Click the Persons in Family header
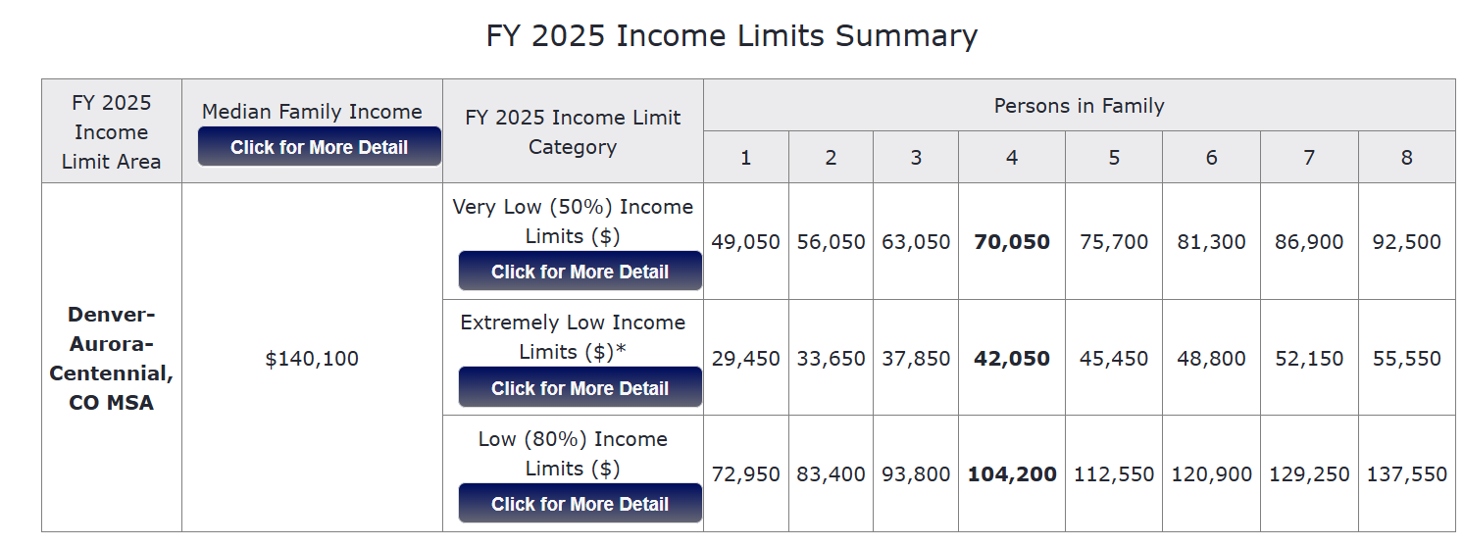The width and height of the screenshot is (1463, 546). point(1079,106)
